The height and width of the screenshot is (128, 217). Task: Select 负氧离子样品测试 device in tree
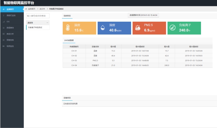click(35, 27)
